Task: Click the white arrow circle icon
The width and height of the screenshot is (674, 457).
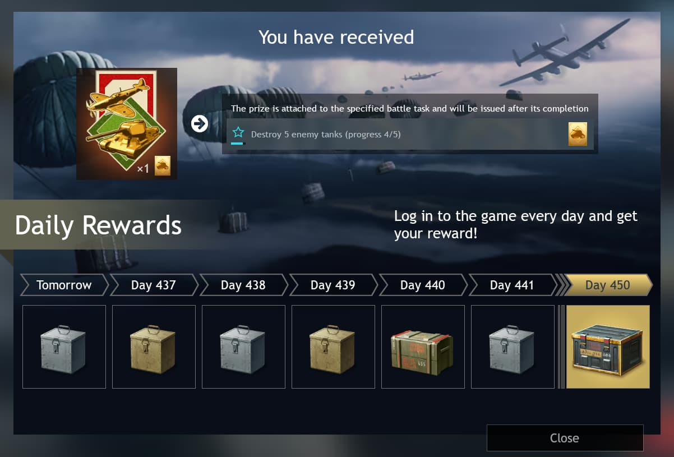Action: (200, 123)
